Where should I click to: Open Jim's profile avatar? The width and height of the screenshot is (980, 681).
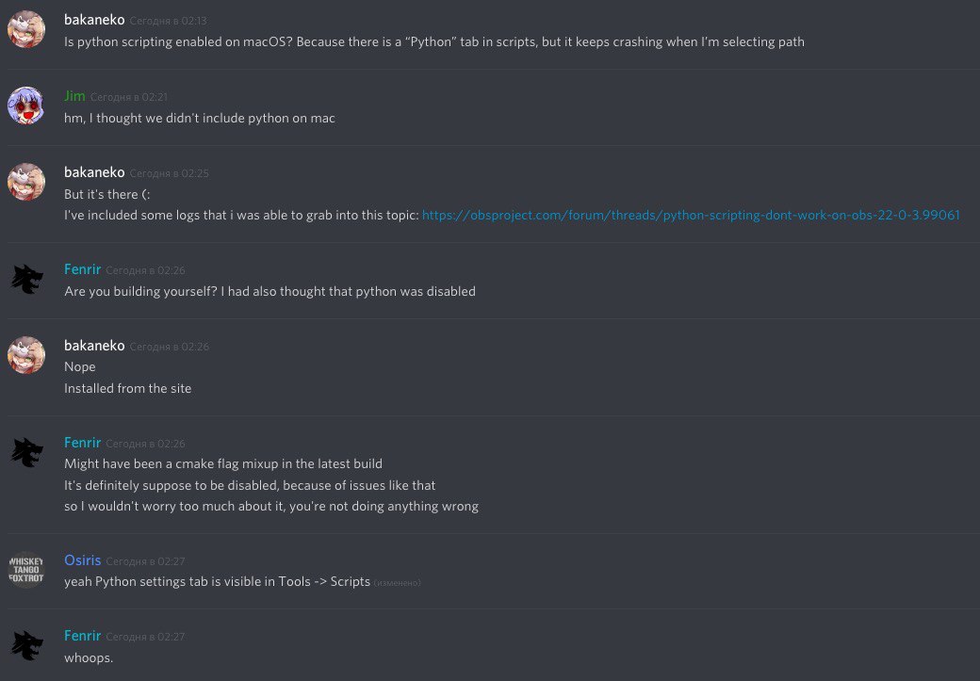point(26,106)
